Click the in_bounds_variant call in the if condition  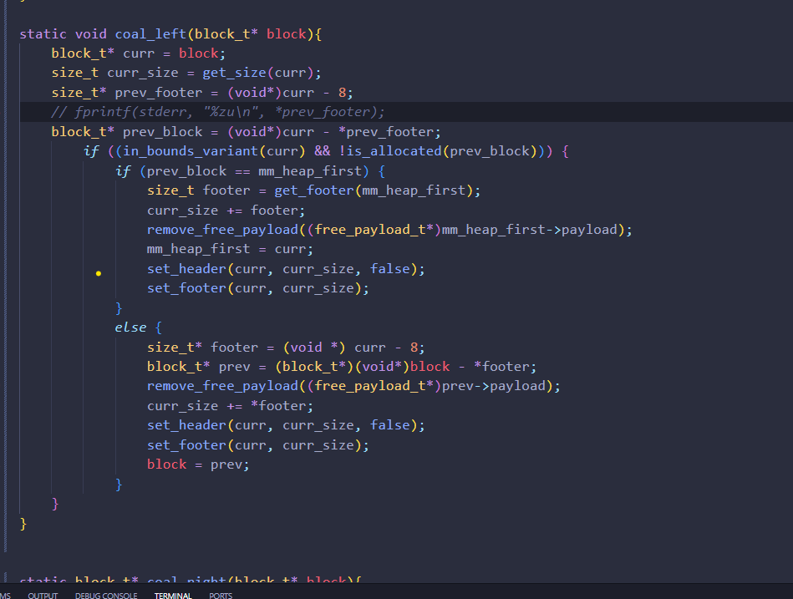tap(178, 151)
